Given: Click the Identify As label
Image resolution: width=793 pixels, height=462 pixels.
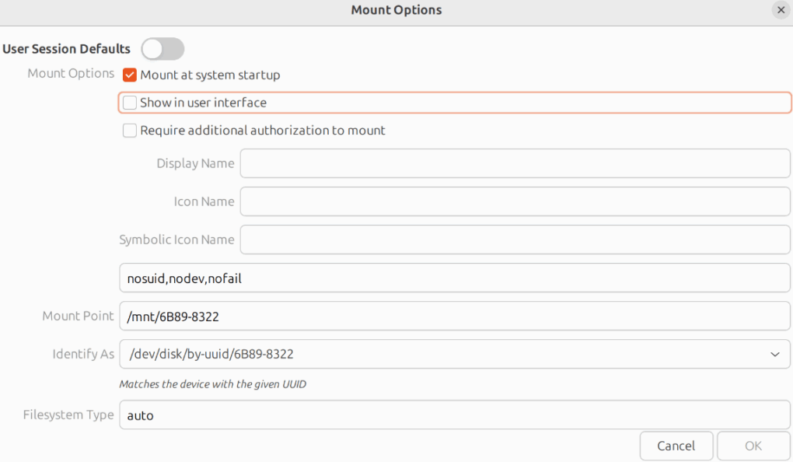Looking at the screenshot, I should pos(83,355).
